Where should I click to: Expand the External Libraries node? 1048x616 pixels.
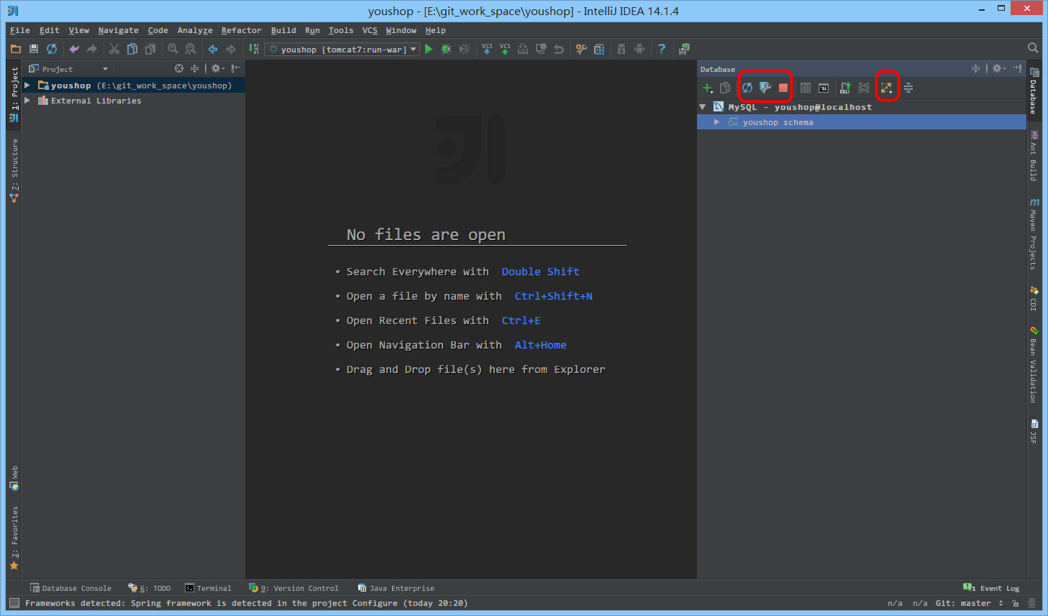point(27,101)
